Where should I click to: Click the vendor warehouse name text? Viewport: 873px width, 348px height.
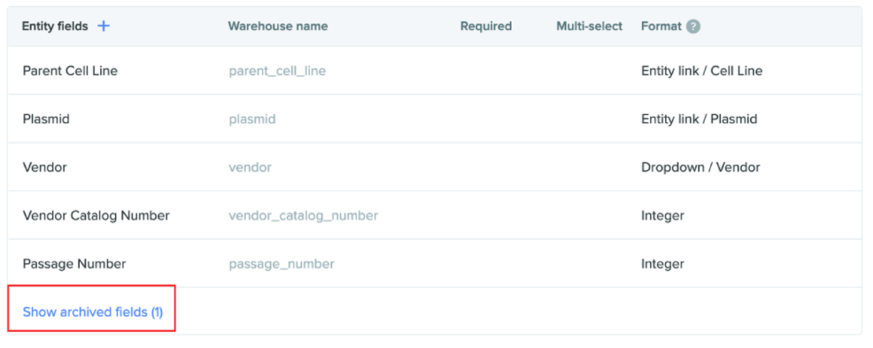click(250, 167)
